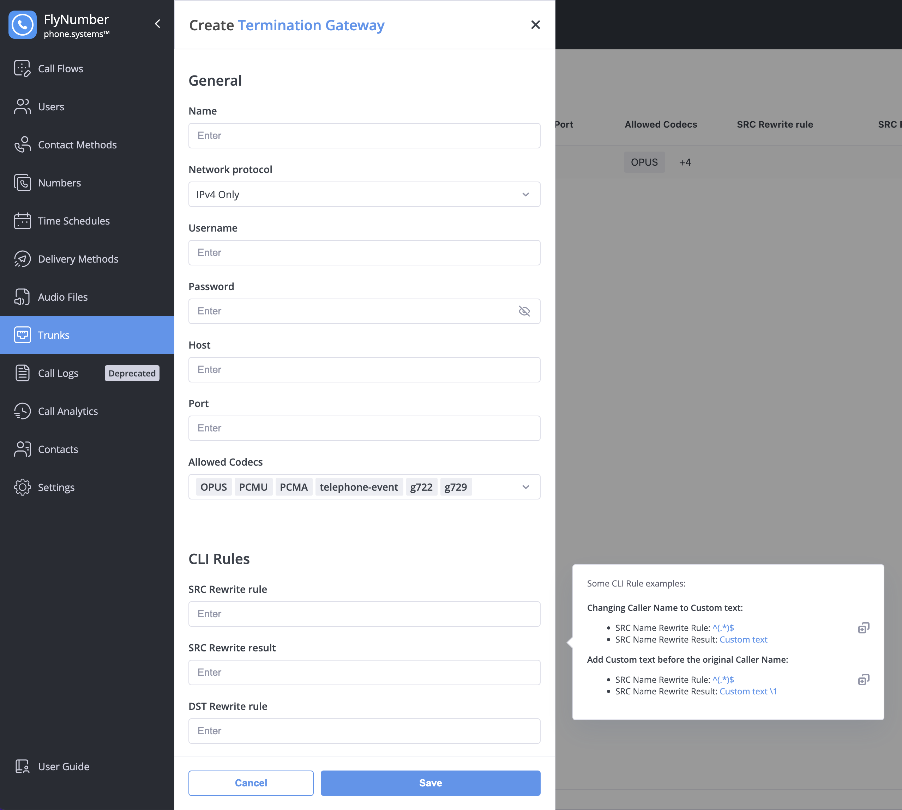902x810 pixels.
Task: Open Call Flows menu item
Action: [87, 68]
